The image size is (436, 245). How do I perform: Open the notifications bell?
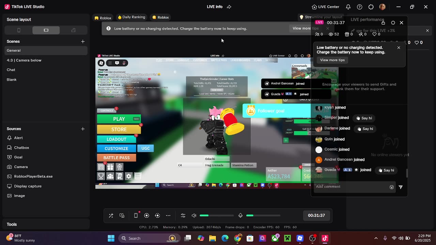coord(348,7)
